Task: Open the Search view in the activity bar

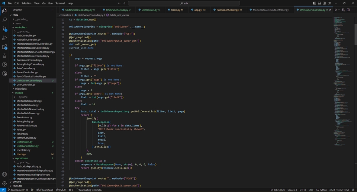Action: [x=4, y=20]
